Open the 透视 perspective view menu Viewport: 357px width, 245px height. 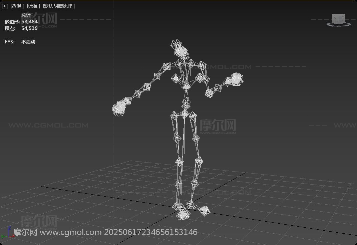[17, 6]
